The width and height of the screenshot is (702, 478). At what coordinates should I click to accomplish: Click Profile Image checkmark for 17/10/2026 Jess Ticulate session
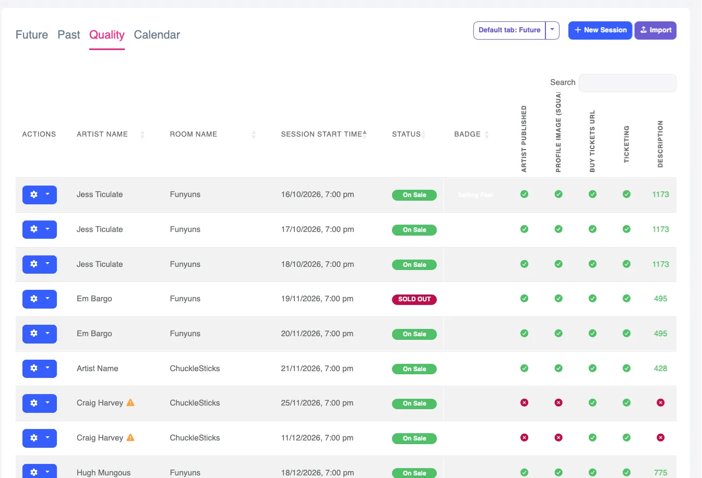[x=558, y=229]
